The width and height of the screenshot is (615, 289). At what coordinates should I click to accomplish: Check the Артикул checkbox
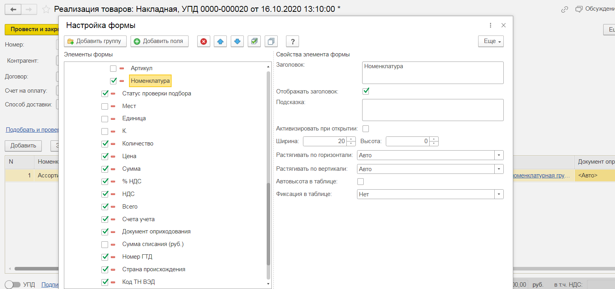click(113, 69)
